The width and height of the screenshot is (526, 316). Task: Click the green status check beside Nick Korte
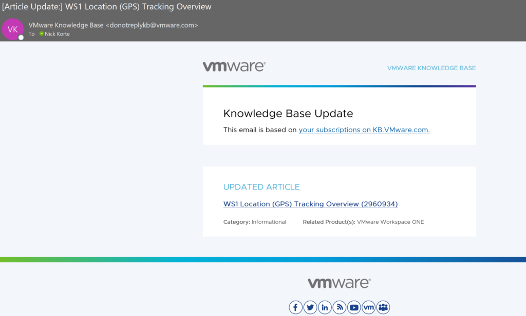(42, 33)
